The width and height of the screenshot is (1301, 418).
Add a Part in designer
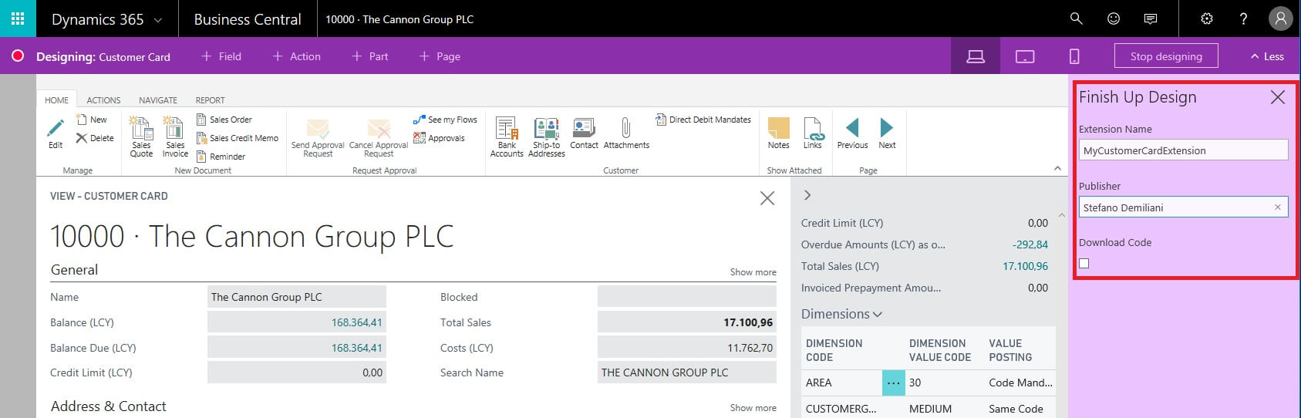(x=369, y=56)
